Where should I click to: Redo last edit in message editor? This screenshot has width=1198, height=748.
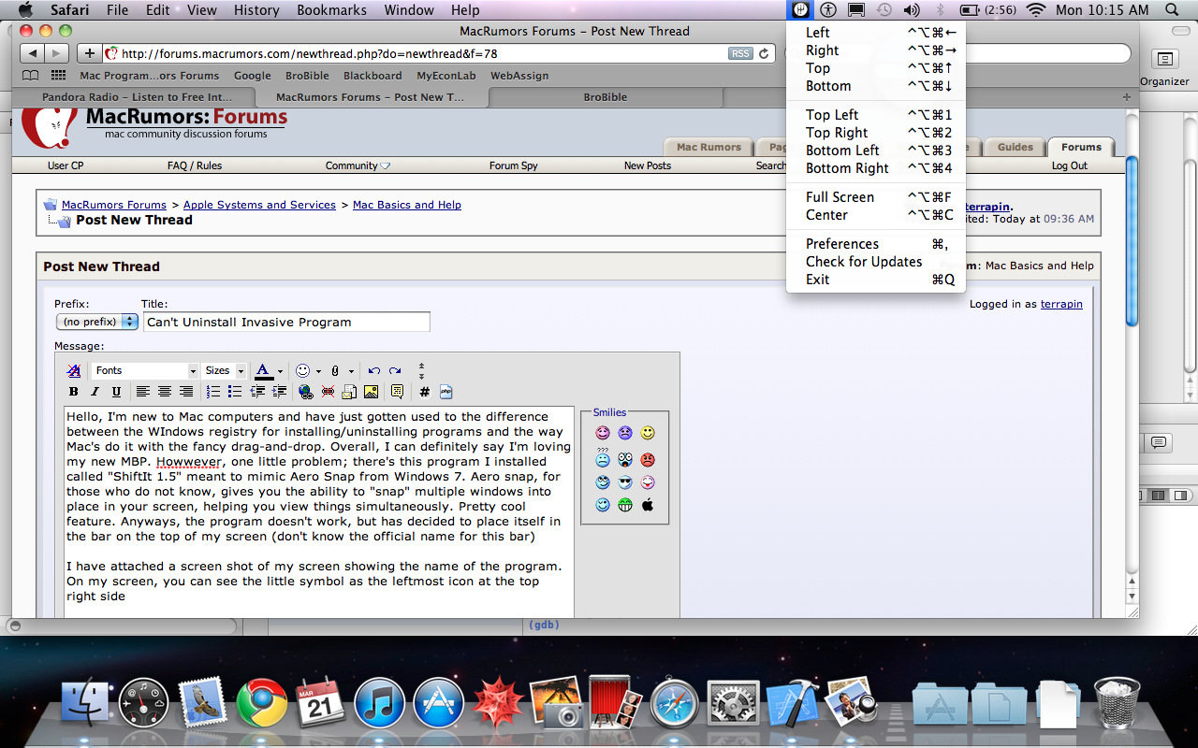coord(395,371)
